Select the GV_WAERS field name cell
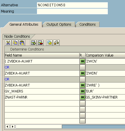The width and height of the screenshot is (125, 131). pyautogui.click(x=42, y=91)
